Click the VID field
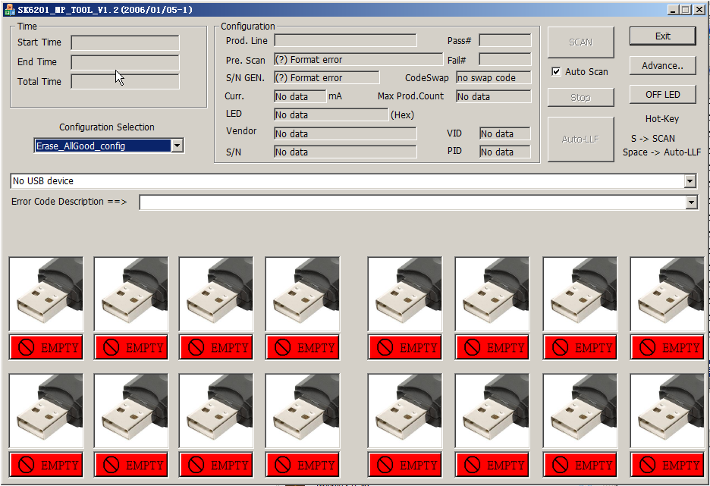The width and height of the screenshot is (710, 486). 505,133
